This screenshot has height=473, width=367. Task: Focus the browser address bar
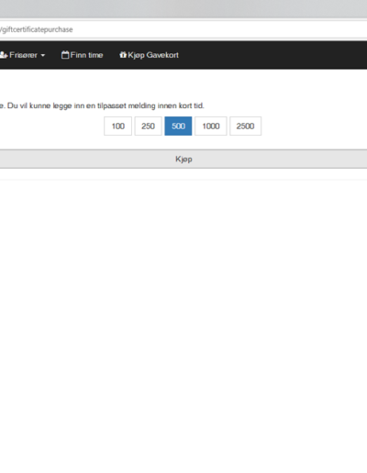click(x=183, y=29)
